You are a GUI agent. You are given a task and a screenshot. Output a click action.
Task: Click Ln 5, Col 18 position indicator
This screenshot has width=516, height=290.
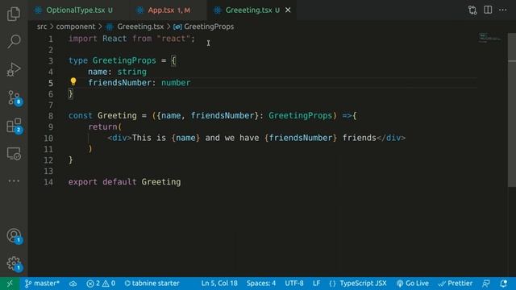pyautogui.click(x=219, y=283)
